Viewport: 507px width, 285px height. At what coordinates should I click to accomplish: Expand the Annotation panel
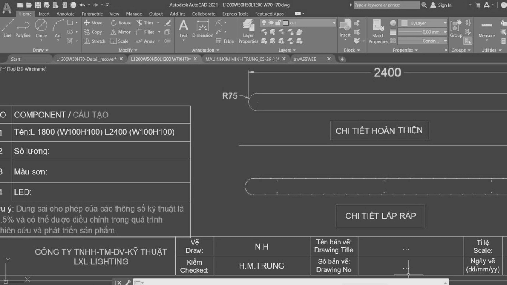tap(206, 50)
